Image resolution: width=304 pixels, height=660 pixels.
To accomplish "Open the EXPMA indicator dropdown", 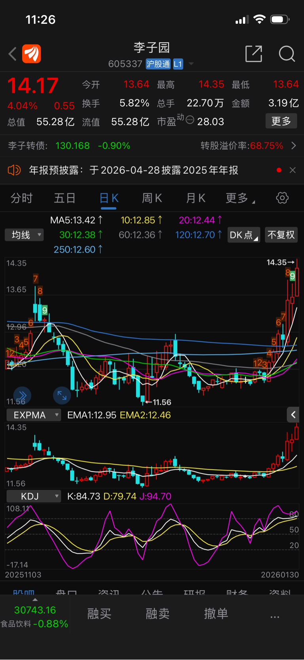I will (34, 415).
